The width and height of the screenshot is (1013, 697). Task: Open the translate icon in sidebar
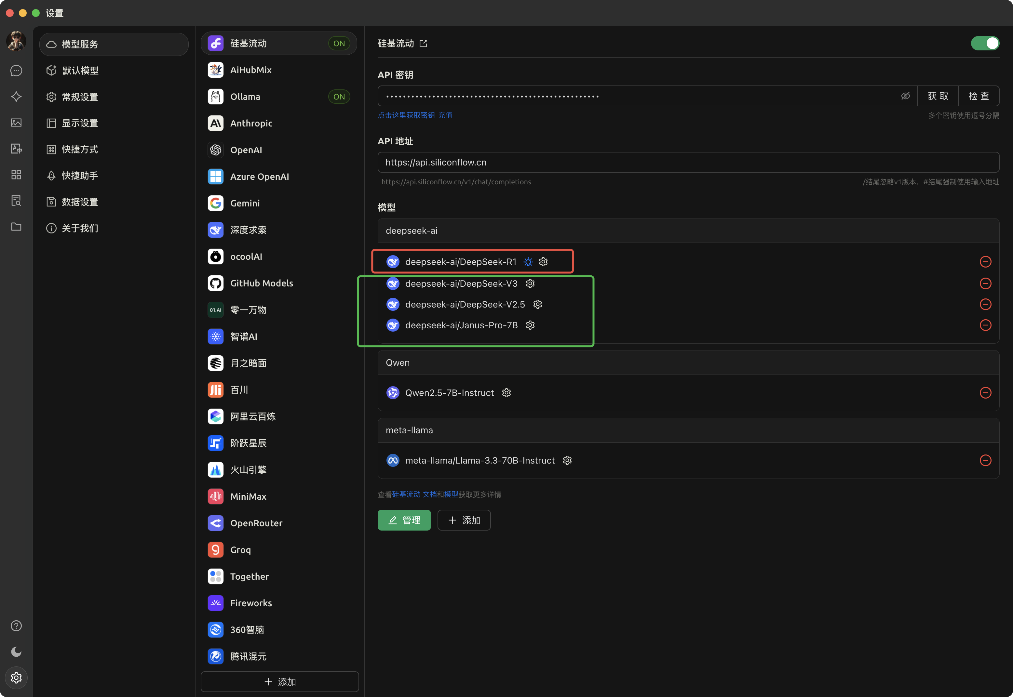pyautogui.click(x=16, y=149)
